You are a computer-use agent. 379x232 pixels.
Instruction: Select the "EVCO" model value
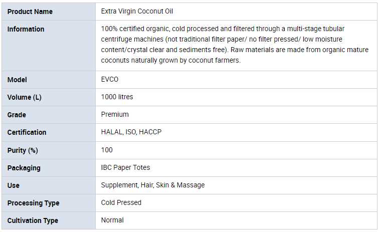point(110,79)
